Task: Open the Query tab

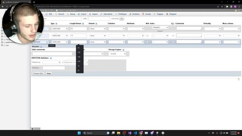Action: tap(71, 14)
